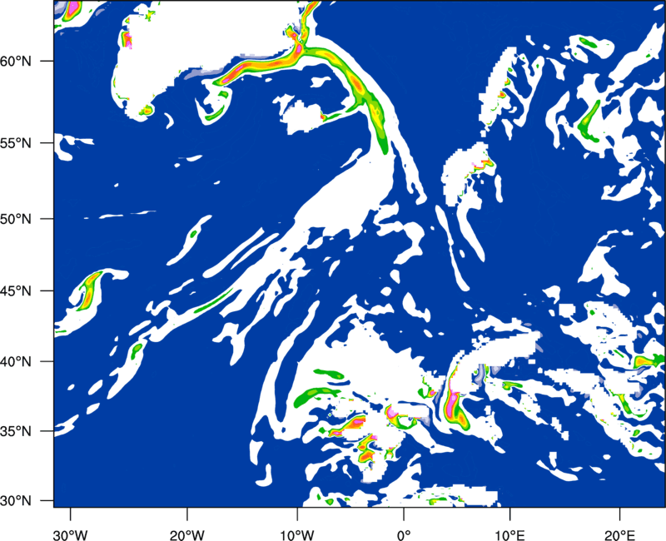666x541 pixels.
Task: Click the 20°E longitude label
Action: click(619, 535)
